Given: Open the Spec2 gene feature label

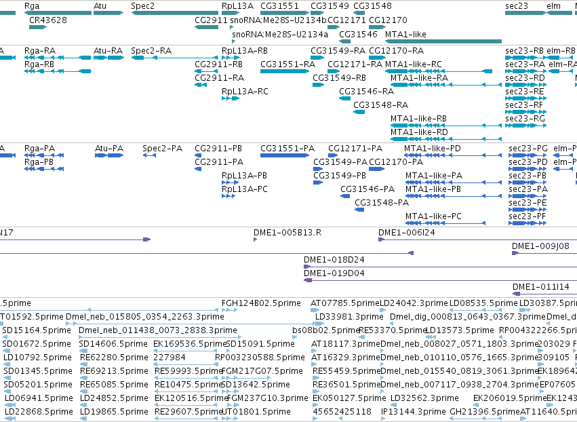Looking at the screenshot, I should point(143,6).
